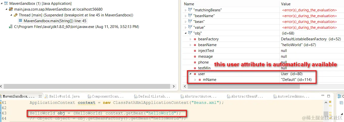The width and height of the screenshot is (344, 122).
Task: Click "Beans.xml" string in the code
Action: 205,103
